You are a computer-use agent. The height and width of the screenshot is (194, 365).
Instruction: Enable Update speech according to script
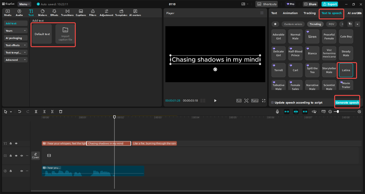[x=273, y=103]
